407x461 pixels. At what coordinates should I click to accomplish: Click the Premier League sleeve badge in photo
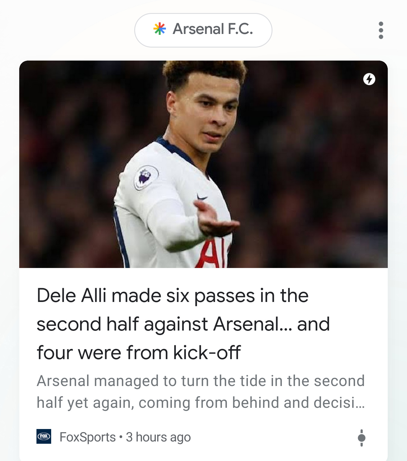pyautogui.click(x=146, y=177)
